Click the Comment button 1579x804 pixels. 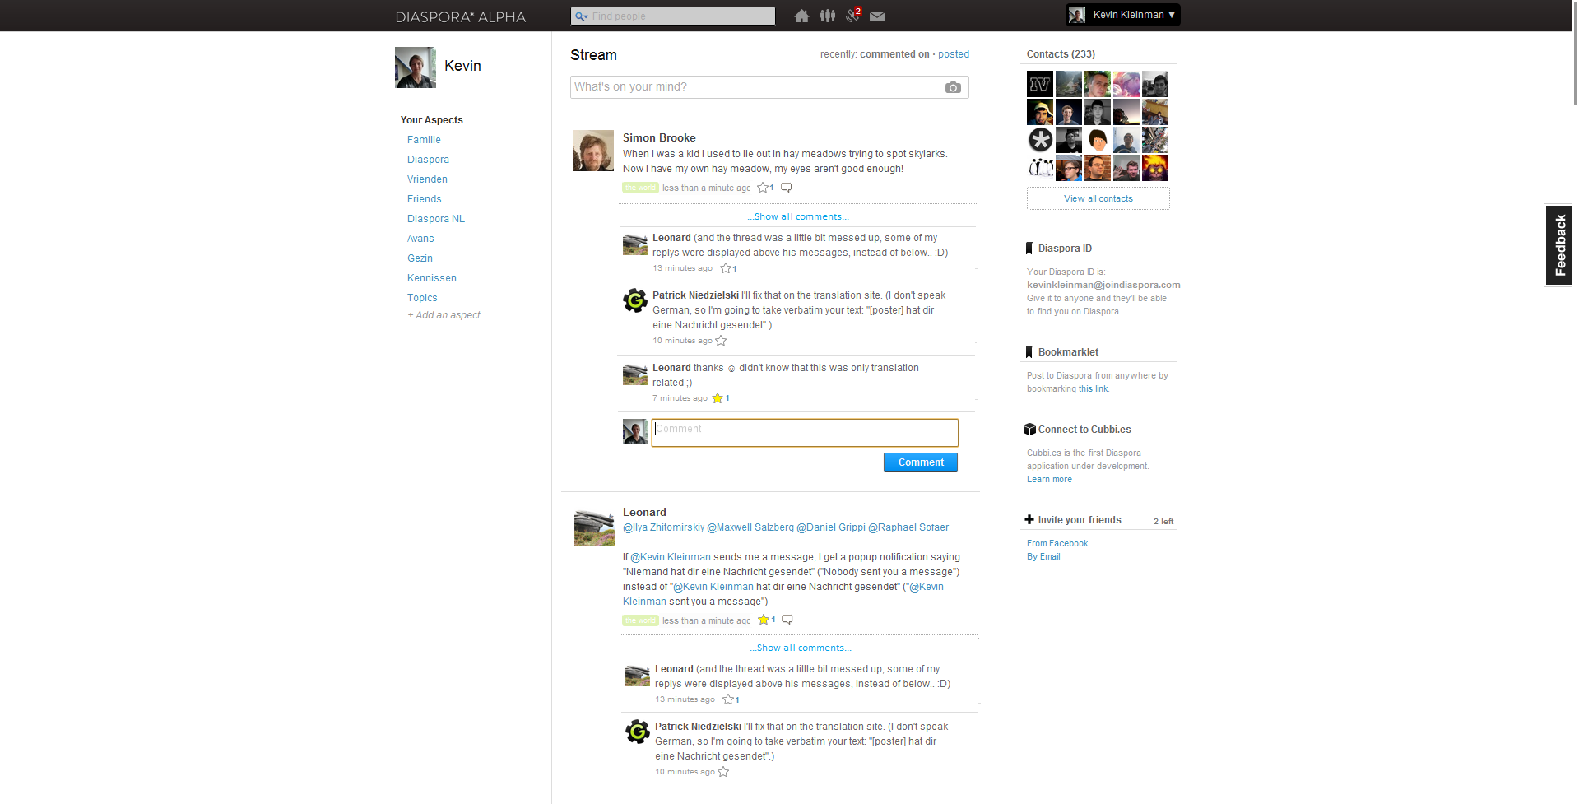click(x=920, y=462)
